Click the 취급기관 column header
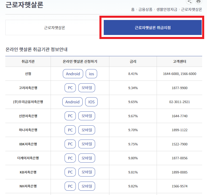 [x=28, y=61]
